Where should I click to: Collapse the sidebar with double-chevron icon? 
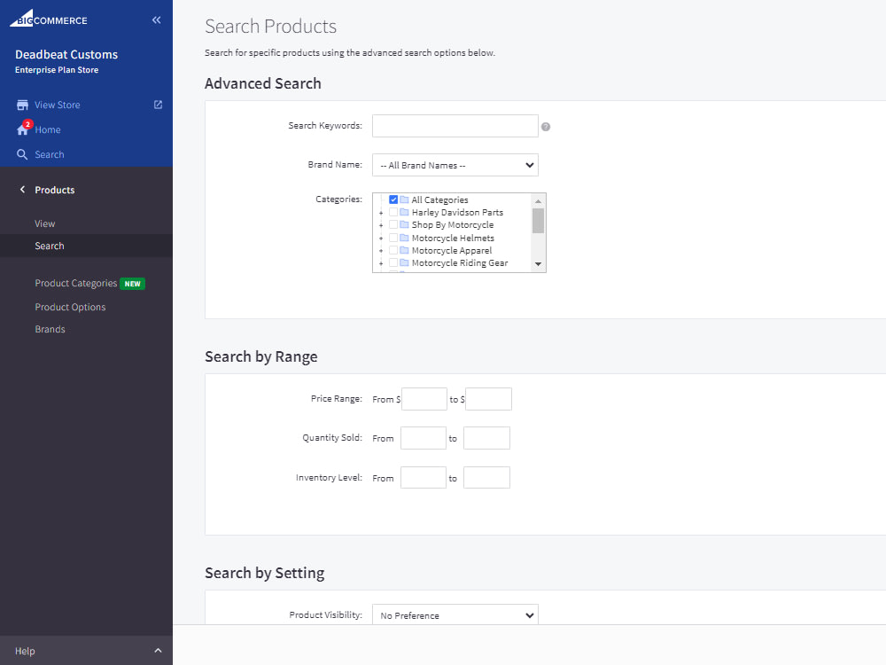coord(157,20)
